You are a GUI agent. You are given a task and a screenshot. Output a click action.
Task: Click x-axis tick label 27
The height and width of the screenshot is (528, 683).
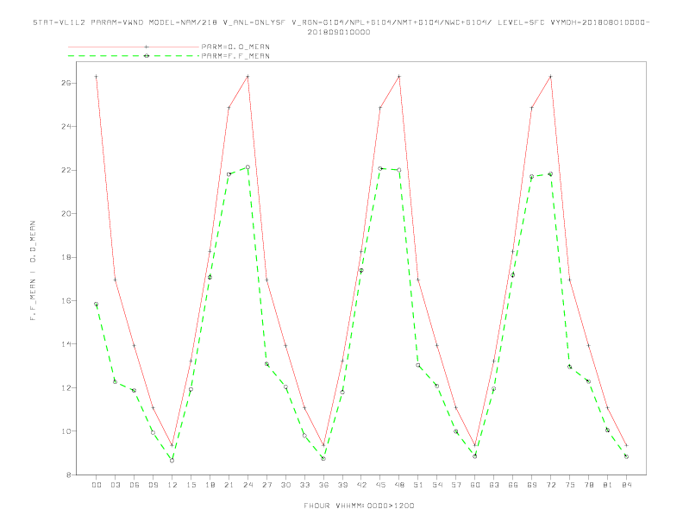click(266, 485)
